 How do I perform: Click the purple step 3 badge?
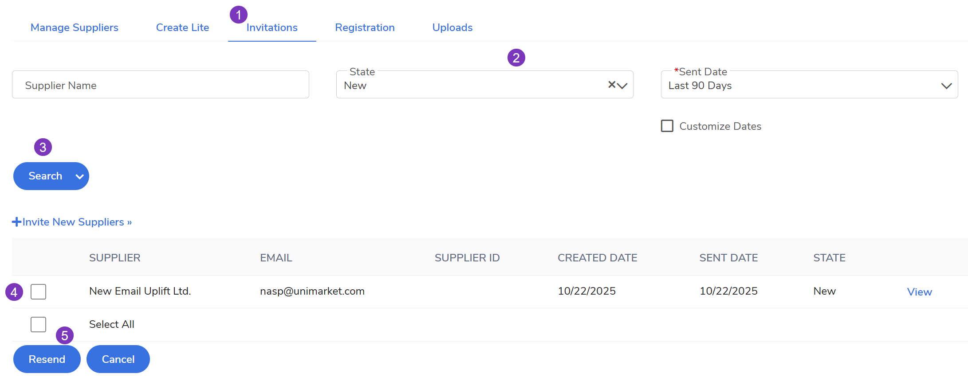coord(43,147)
